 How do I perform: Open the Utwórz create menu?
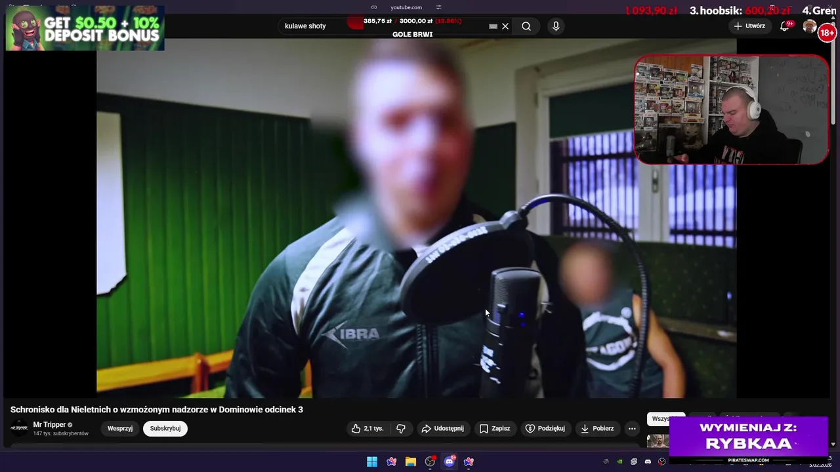[x=749, y=26]
